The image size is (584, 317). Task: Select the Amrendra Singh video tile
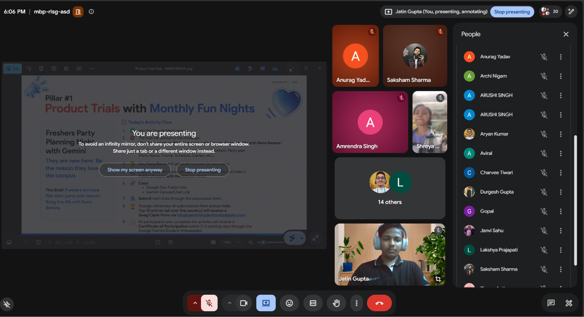[370, 122]
